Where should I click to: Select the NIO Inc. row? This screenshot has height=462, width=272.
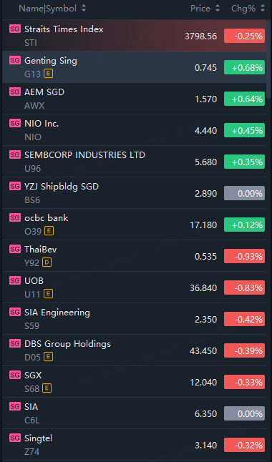tap(135, 130)
